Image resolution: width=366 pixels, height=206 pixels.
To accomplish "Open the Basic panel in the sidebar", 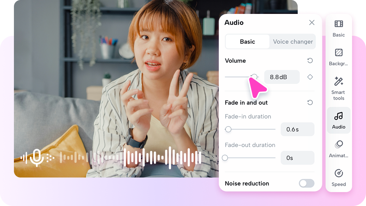I will click(x=339, y=29).
